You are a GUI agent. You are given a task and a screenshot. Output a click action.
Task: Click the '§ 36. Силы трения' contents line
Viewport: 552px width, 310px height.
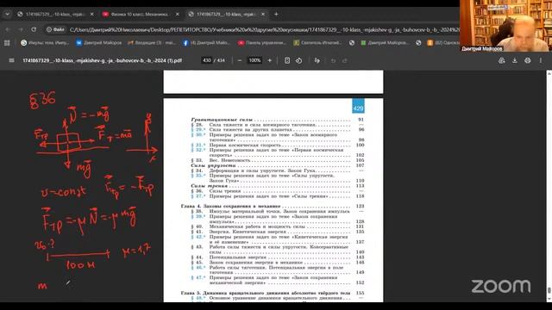pos(278,191)
